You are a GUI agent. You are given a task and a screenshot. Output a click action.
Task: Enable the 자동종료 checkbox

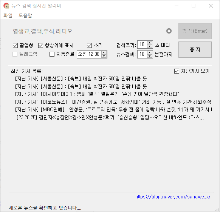52,54
